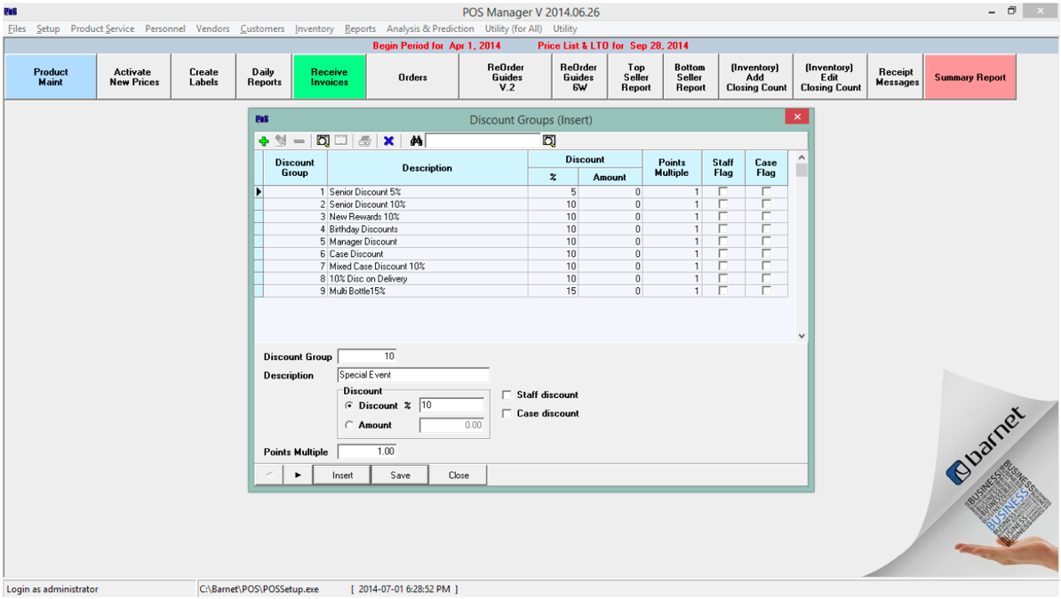Toggle Case Flag for Case Discount row
This screenshot has height=599, width=1061.
point(766,254)
